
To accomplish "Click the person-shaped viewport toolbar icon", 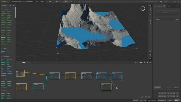I will [x=150, y=10].
